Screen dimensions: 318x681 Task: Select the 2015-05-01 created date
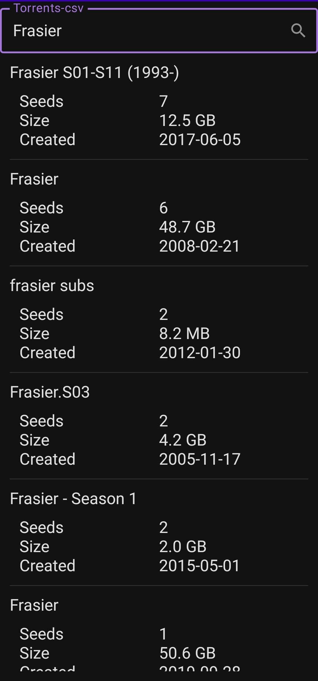coord(199,566)
